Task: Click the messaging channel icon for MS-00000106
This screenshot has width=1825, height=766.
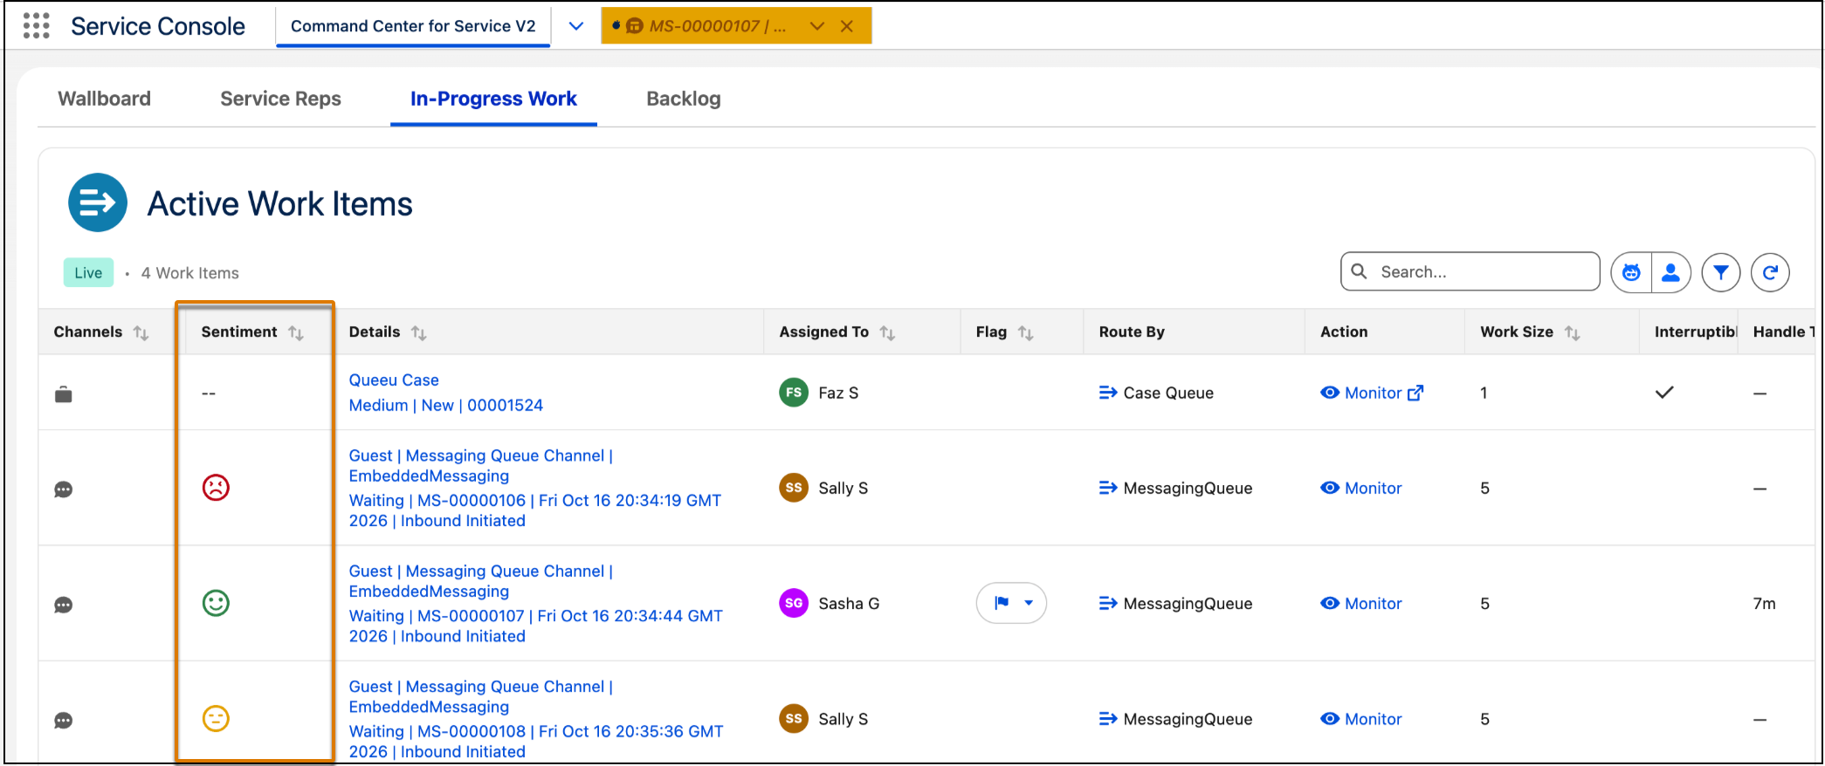Action: (x=64, y=489)
